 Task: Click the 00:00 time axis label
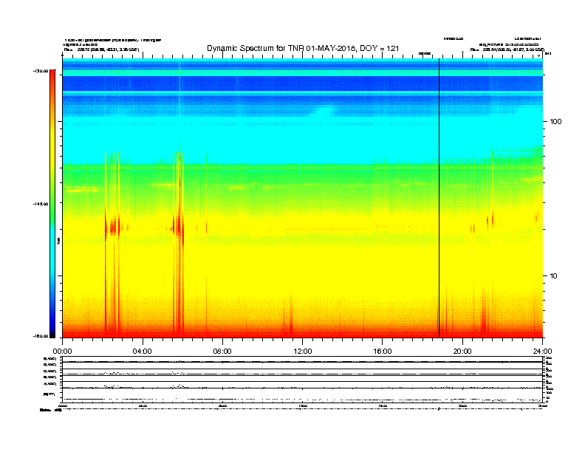pos(62,352)
